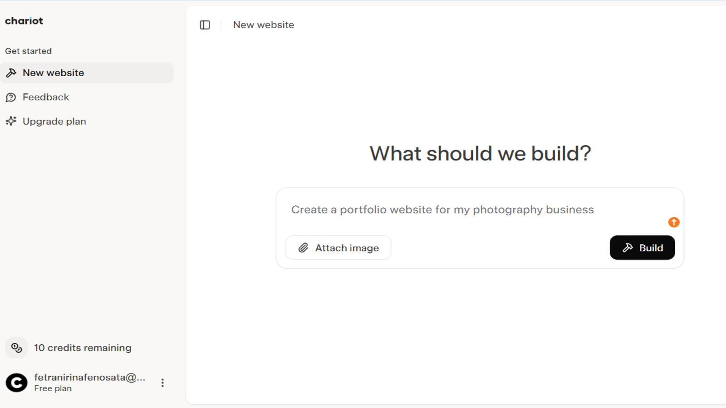Click the orange arrow badge icon
The height and width of the screenshot is (408, 726).
(674, 222)
